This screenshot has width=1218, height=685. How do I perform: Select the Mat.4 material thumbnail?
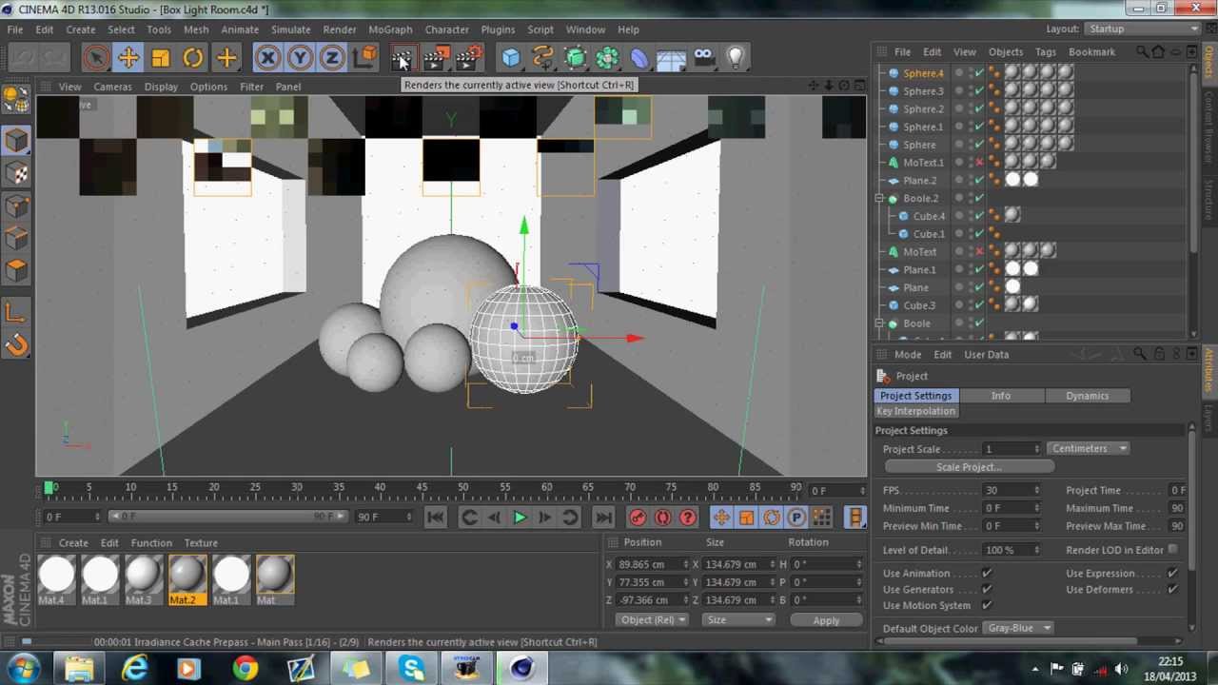coord(56,580)
